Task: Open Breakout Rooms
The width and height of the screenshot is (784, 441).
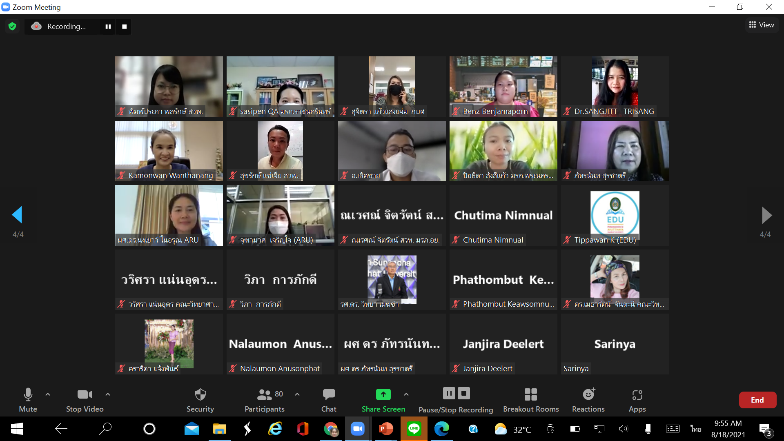Action: click(x=530, y=394)
